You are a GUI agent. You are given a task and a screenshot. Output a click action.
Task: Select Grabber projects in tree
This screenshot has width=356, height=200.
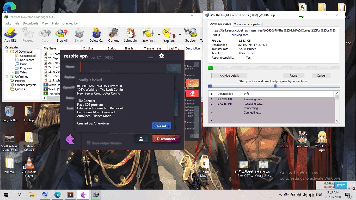coord(26,85)
